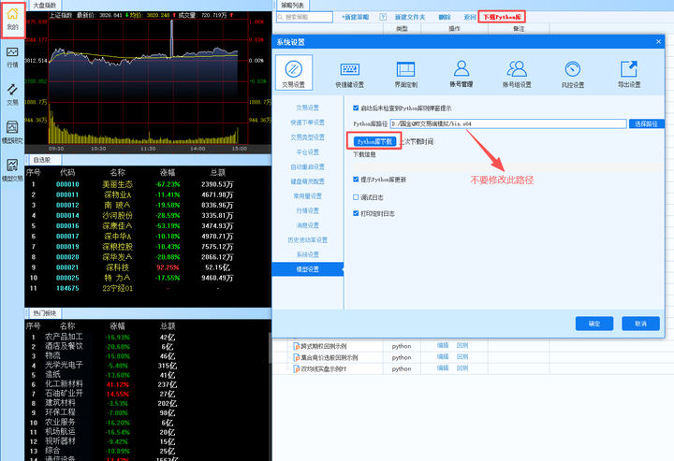Image resolution: width=674 pixels, height=461 pixels.
Task: Confirm settings with 确定 button
Action: 594,324
